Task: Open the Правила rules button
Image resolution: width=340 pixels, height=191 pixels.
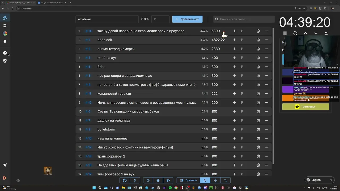Action: pyautogui.click(x=188, y=180)
